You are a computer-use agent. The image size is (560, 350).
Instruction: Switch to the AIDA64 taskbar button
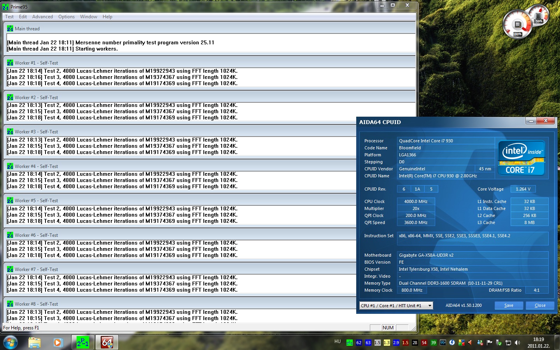[x=107, y=343]
